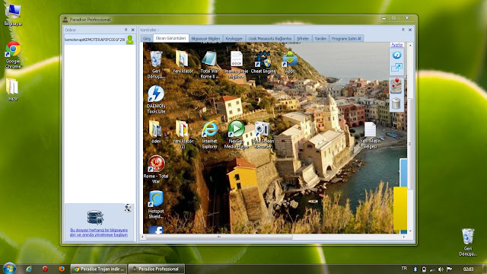Click DAEMON Tools Lite icon in remote screenshot
Image resolution: width=487 pixels, height=274 pixels.
(x=156, y=100)
